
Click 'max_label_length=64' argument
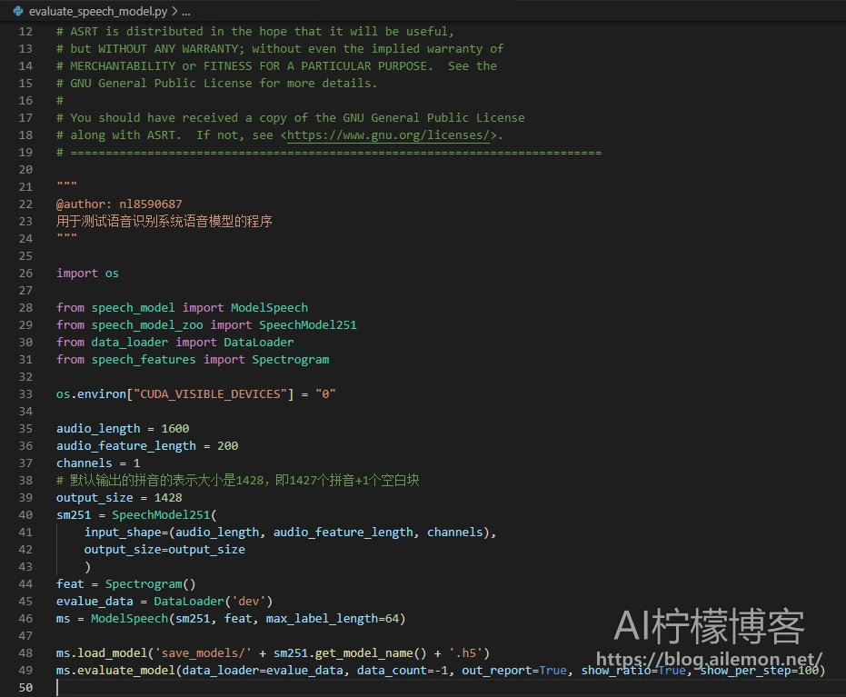pos(333,618)
